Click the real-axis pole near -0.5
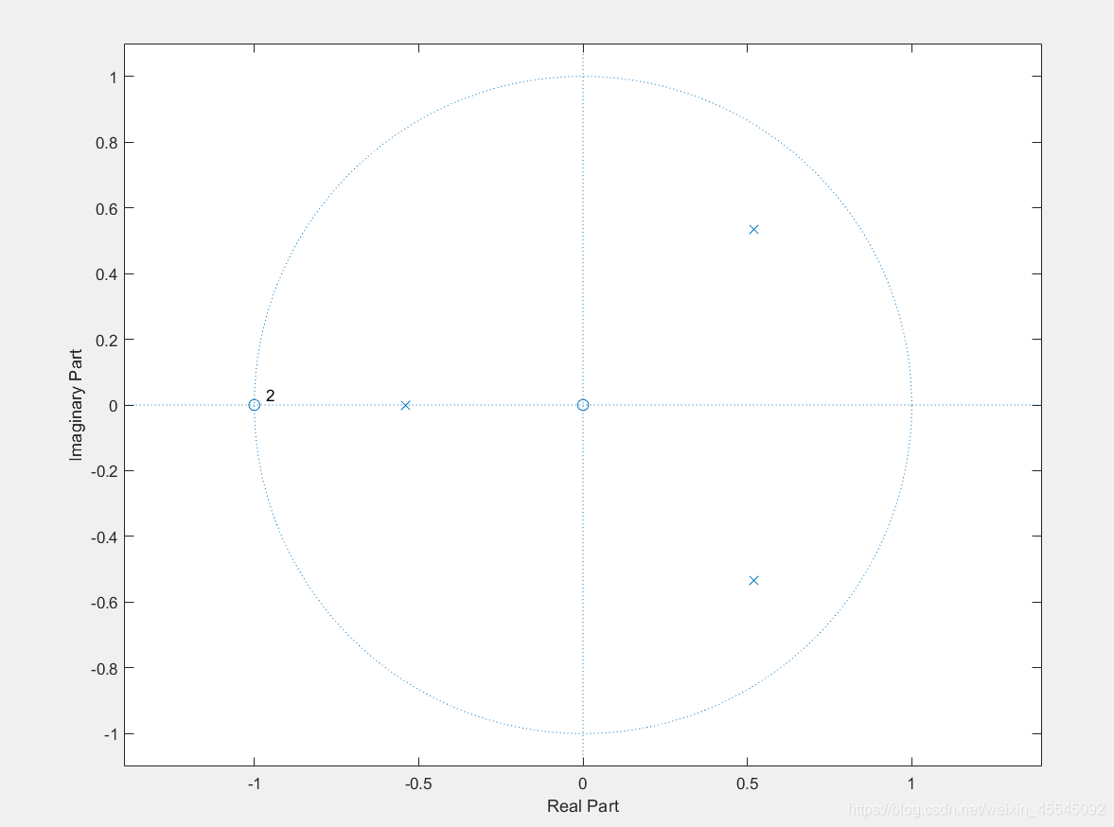The width and height of the screenshot is (1114, 827). pos(406,405)
